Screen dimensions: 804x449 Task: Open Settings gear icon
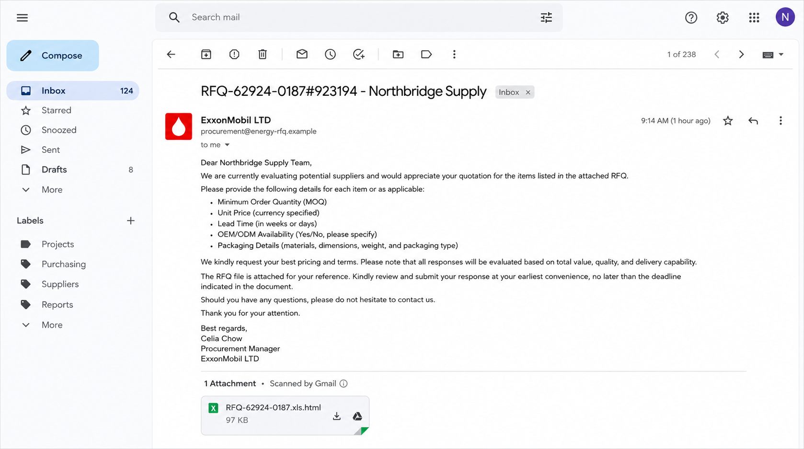723,18
